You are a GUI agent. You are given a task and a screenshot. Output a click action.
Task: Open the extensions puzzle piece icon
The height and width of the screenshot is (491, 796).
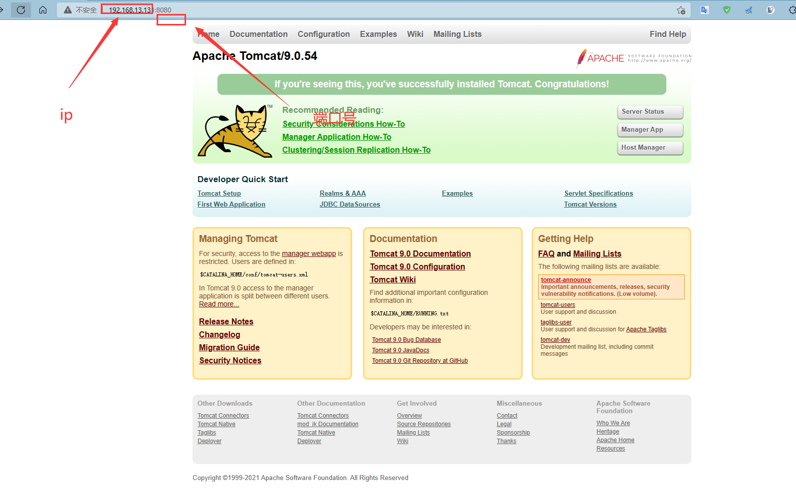tap(792, 10)
